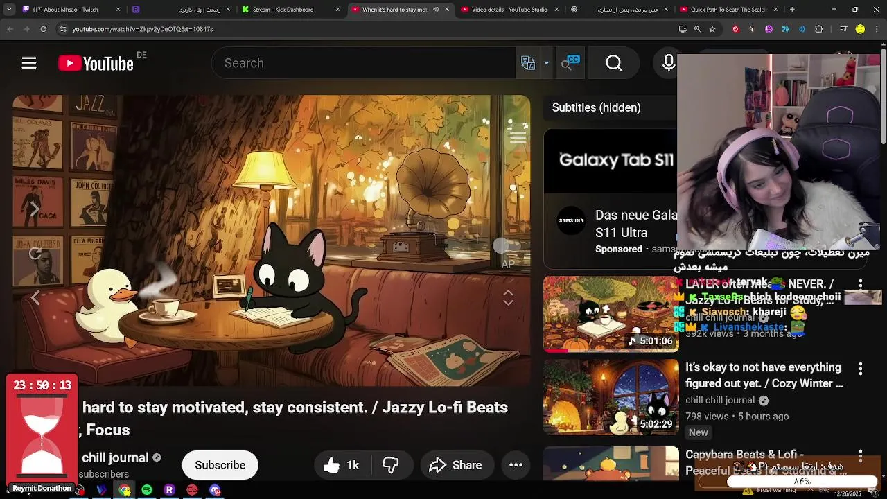Open the browser extensions puzzle icon
The image size is (887, 499).
click(819, 29)
